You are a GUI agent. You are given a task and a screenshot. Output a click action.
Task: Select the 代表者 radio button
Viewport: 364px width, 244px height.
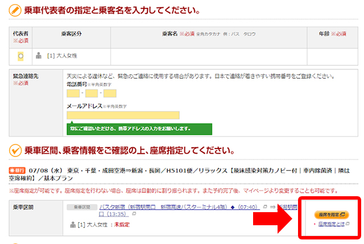tap(20, 56)
